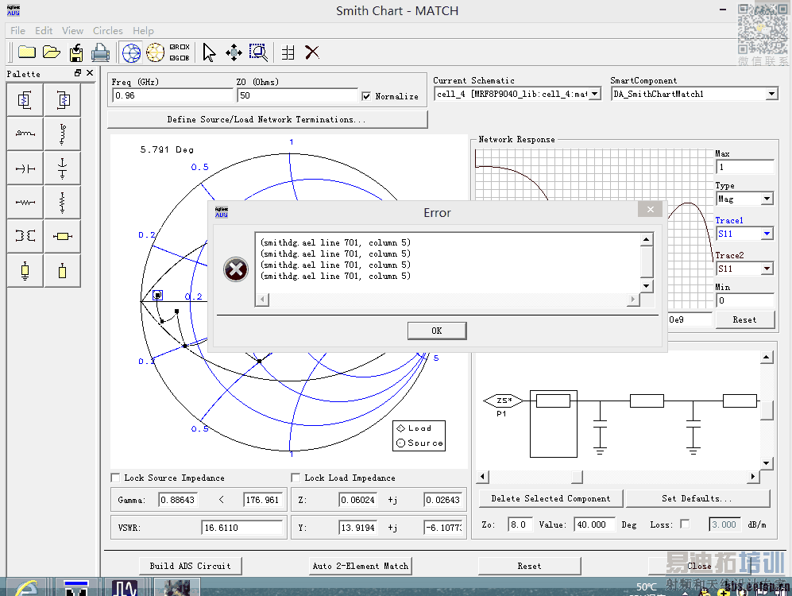Select the yellow series transmission line component
This screenshot has width=792, height=596.
tap(63, 237)
